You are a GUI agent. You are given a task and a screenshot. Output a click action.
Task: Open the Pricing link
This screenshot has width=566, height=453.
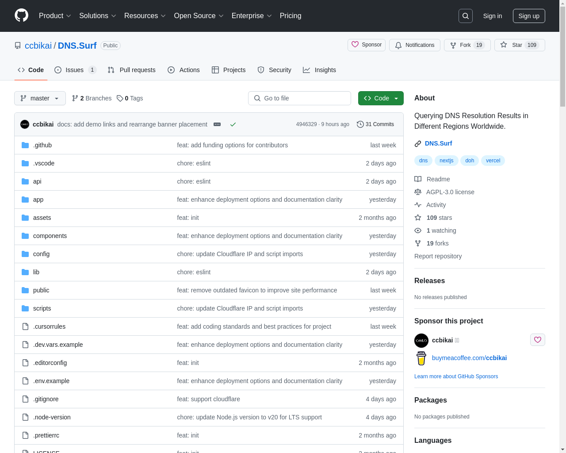coord(291,16)
